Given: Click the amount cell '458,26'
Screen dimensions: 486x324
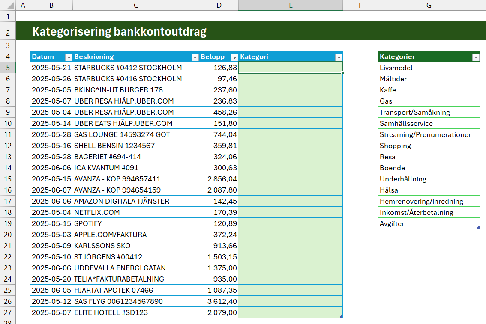Looking at the screenshot, I should (219, 112).
